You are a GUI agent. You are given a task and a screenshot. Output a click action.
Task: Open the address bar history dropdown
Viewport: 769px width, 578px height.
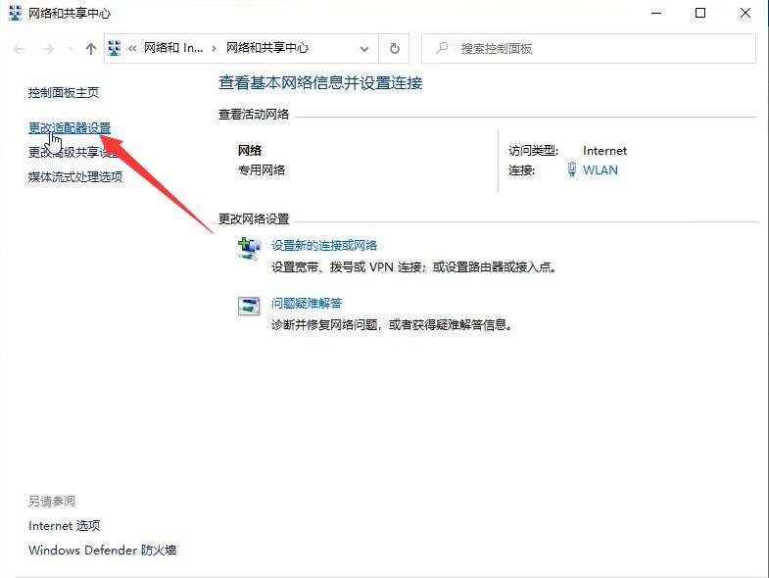pos(363,49)
